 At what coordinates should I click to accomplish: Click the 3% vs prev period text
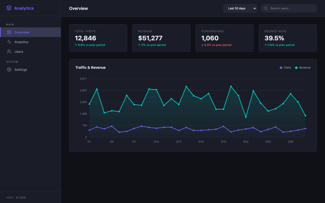click(x=152, y=45)
